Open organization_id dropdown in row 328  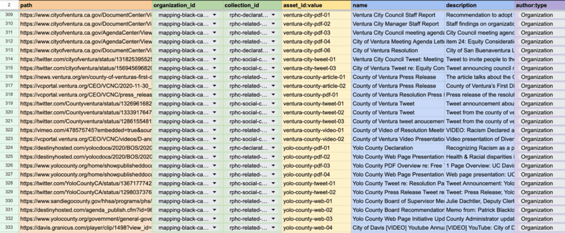[x=215, y=183]
